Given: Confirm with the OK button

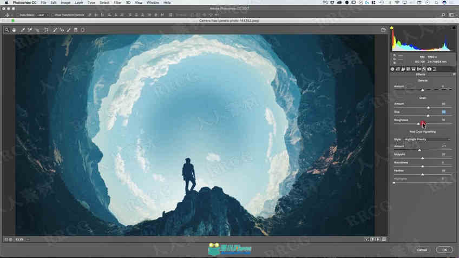Looking at the screenshot, I should pos(444,250).
